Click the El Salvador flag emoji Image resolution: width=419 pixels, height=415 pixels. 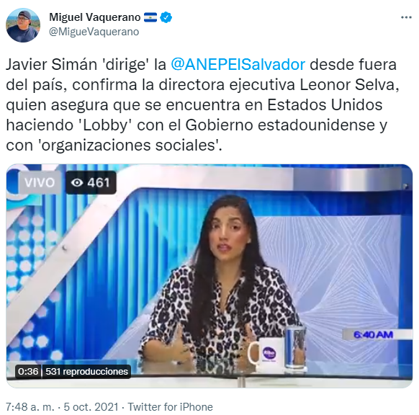tap(150, 17)
